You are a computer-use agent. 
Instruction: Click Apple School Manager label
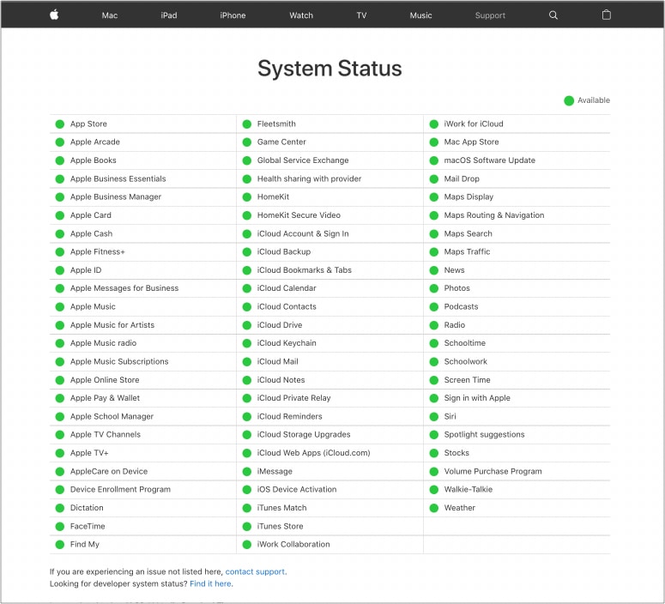112,416
